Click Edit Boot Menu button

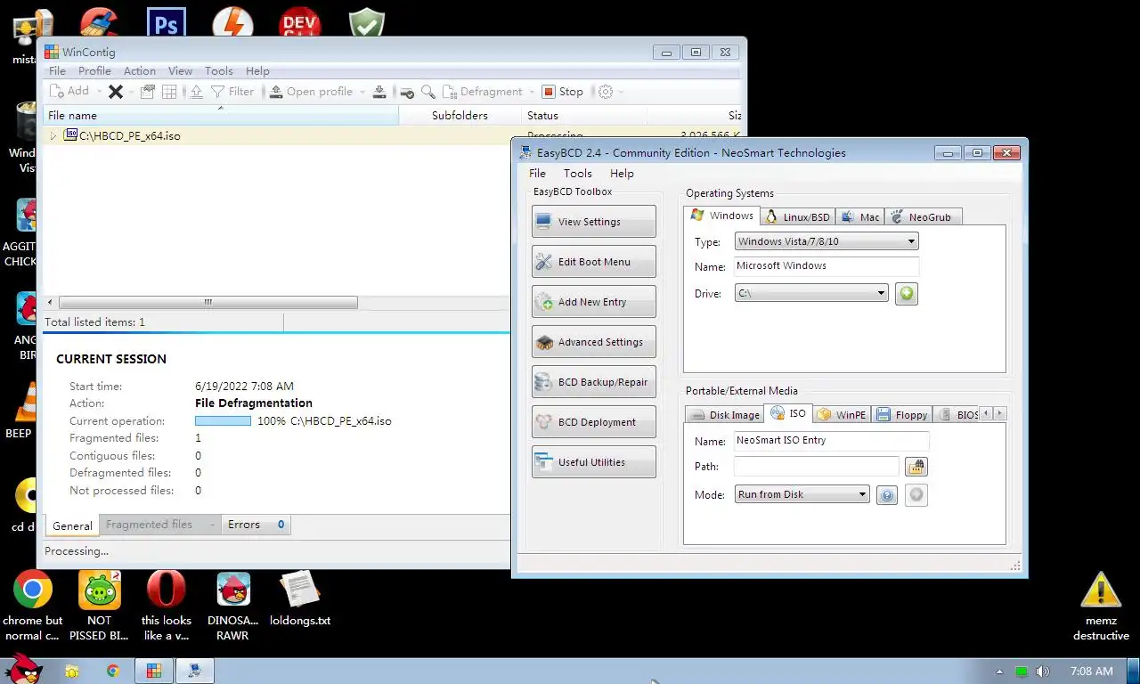pos(593,262)
